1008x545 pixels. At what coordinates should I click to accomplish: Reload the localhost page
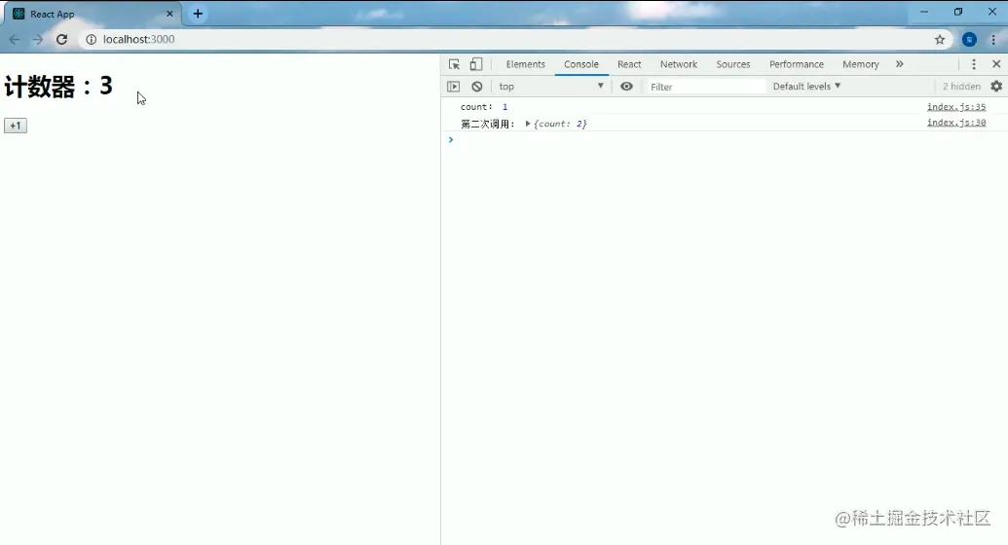tap(61, 39)
